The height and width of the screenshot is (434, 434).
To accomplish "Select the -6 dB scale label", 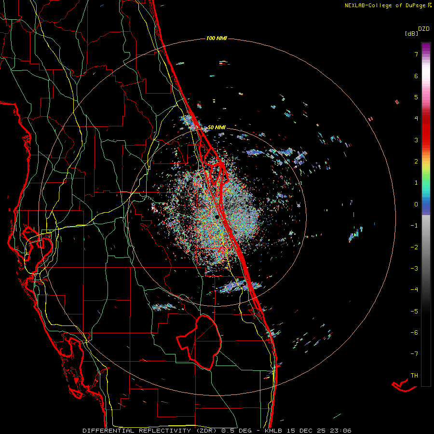I will (414, 333).
